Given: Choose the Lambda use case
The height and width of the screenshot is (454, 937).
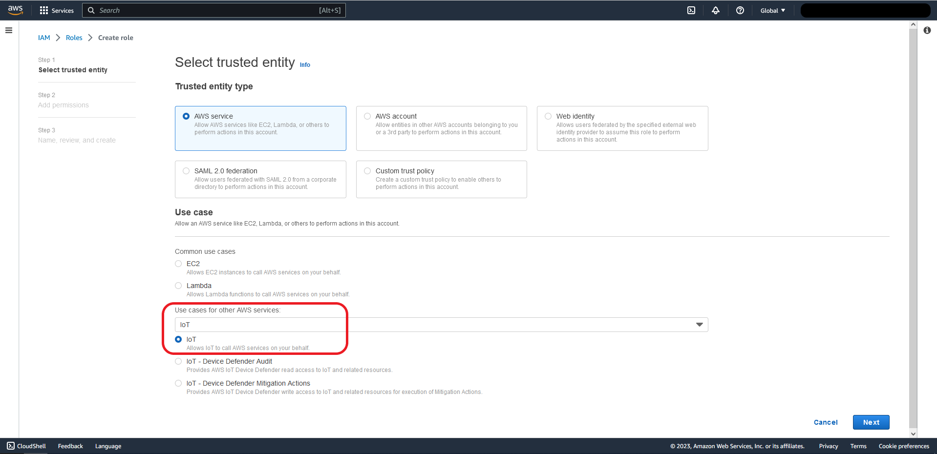Looking at the screenshot, I should pos(178,286).
